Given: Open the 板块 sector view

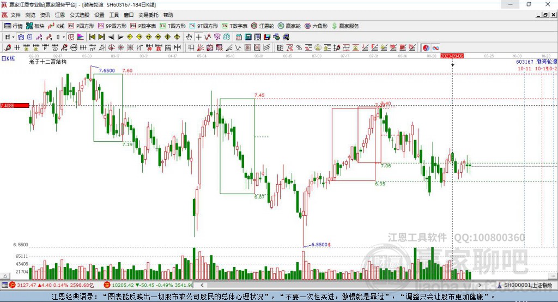Looking at the screenshot, I should tap(35, 26).
